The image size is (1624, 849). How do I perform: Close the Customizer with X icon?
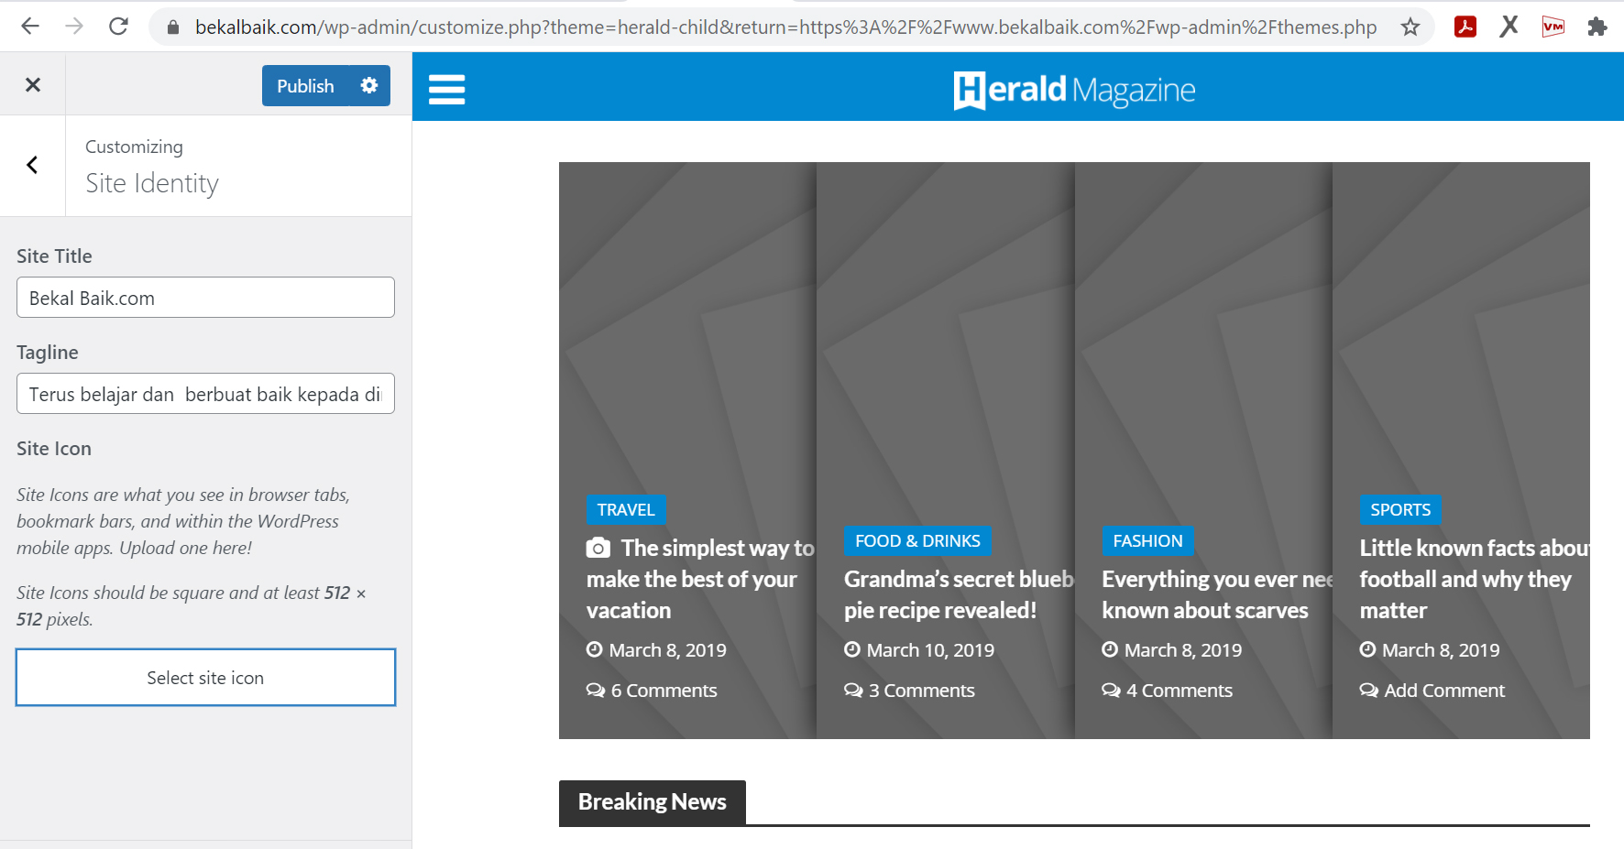[33, 85]
